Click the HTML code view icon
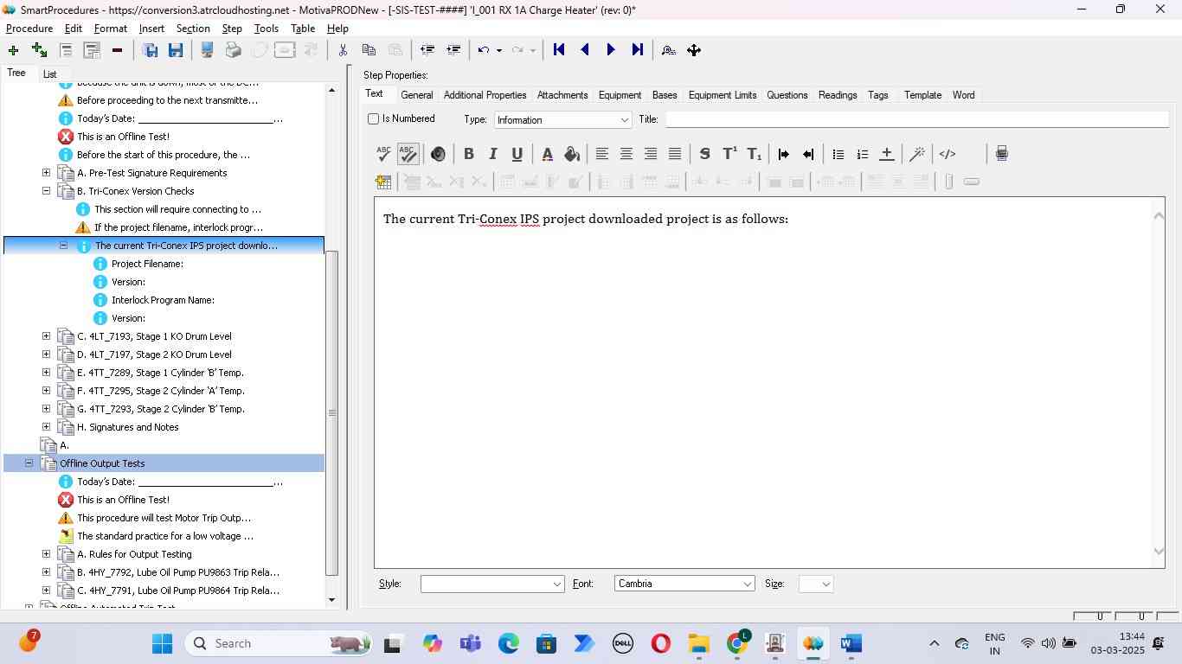1182x664 pixels. point(948,154)
